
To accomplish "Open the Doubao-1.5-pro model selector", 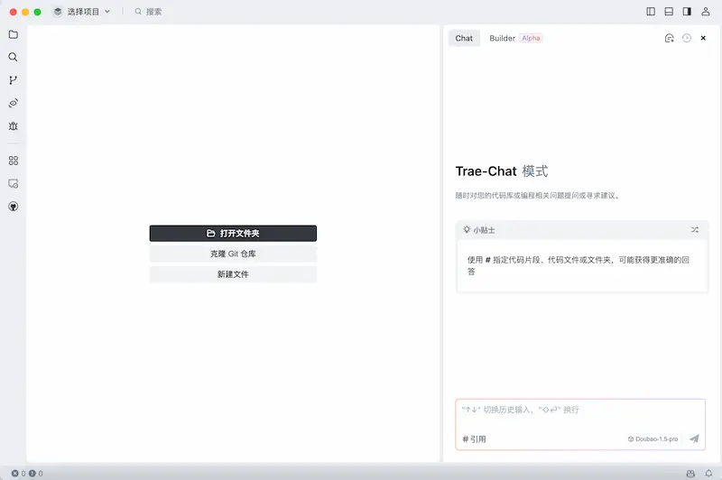I will click(x=653, y=439).
